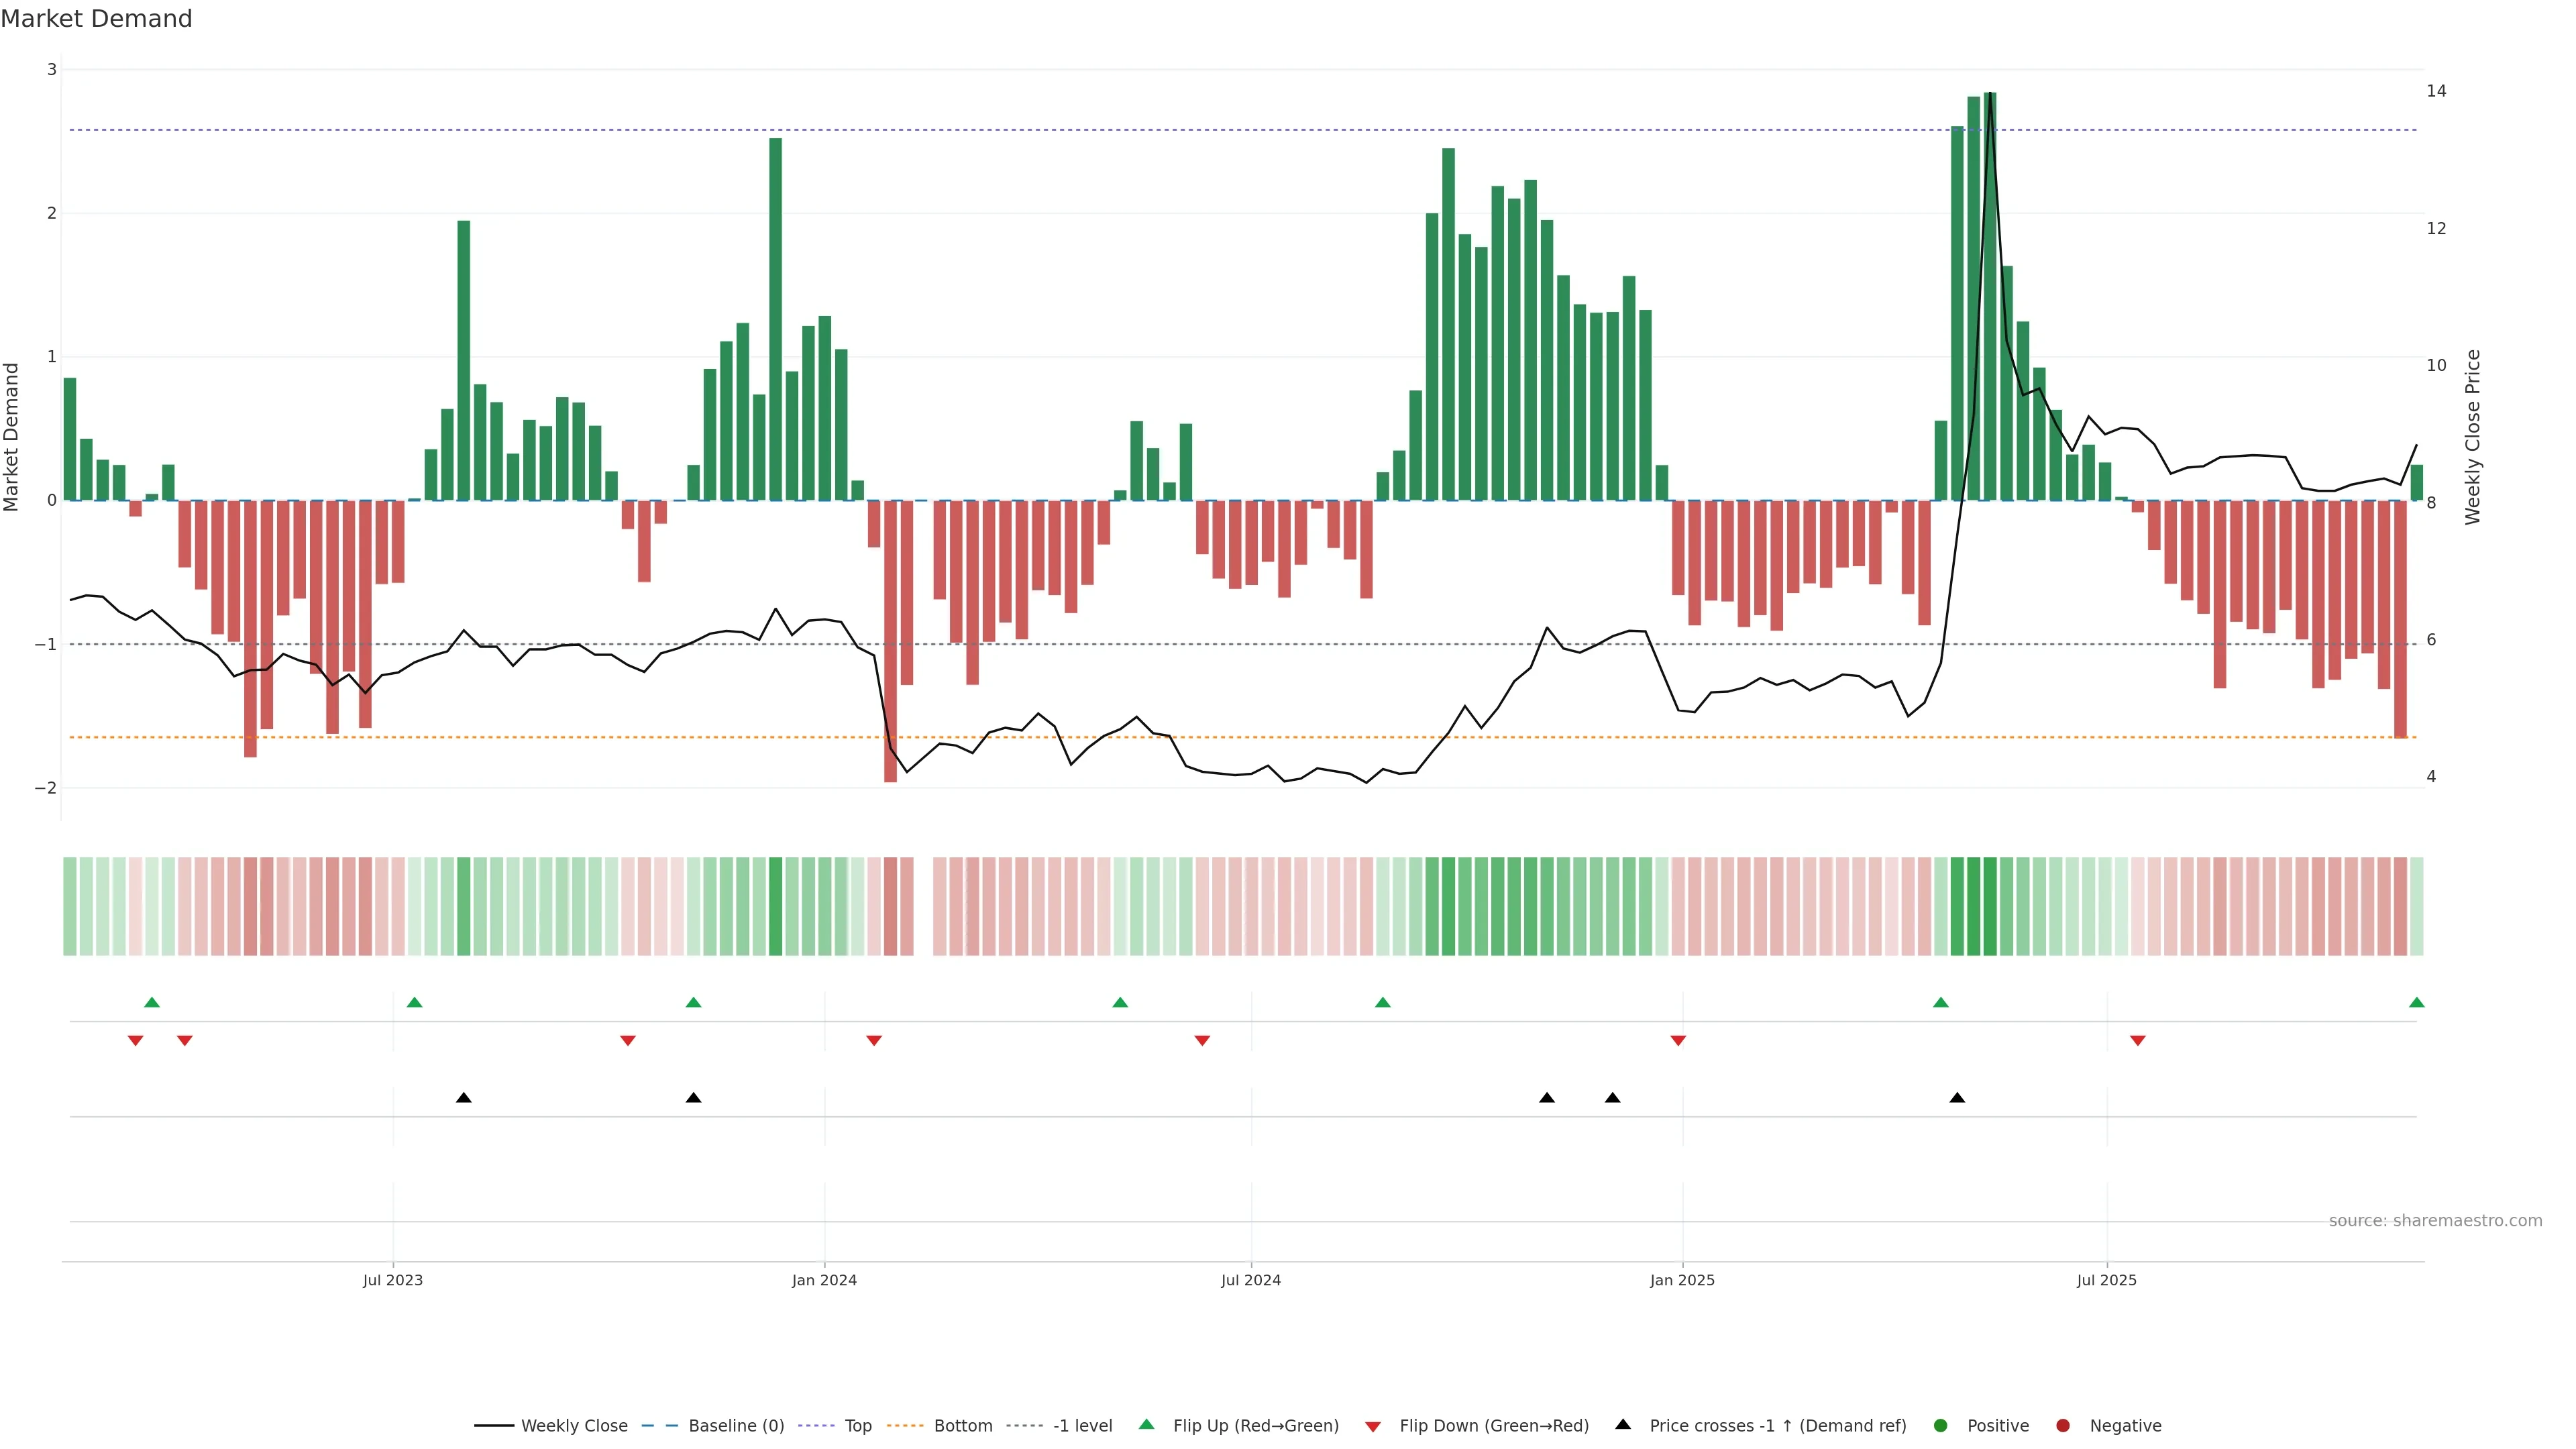
Task: Click the tallest green bar near mid-2025
Action: click(1990, 300)
